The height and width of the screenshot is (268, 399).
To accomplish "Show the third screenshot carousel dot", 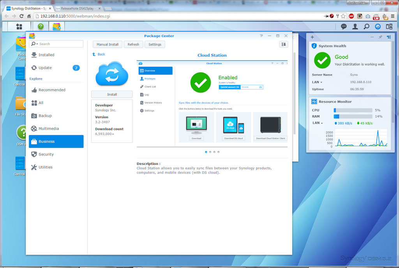I will (x=214, y=152).
